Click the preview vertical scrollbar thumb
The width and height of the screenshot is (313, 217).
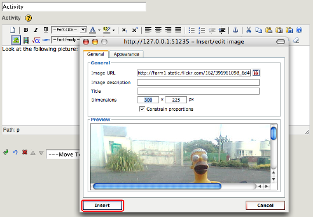(274, 133)
